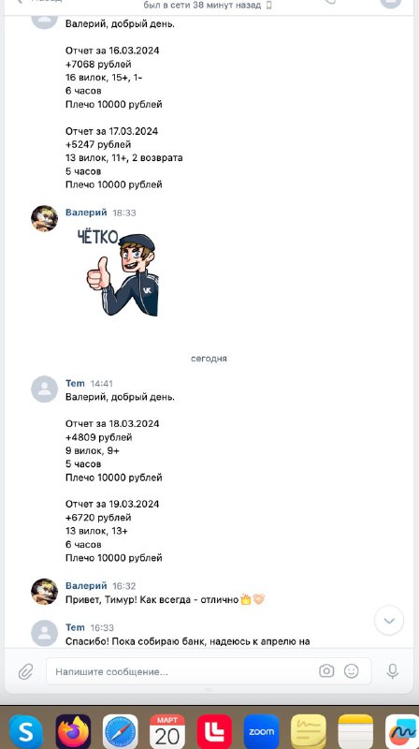The height and width of the screenshot is (749, 419).
Task: Launch Firefox from the dock
Action: (x=73, y=731)
